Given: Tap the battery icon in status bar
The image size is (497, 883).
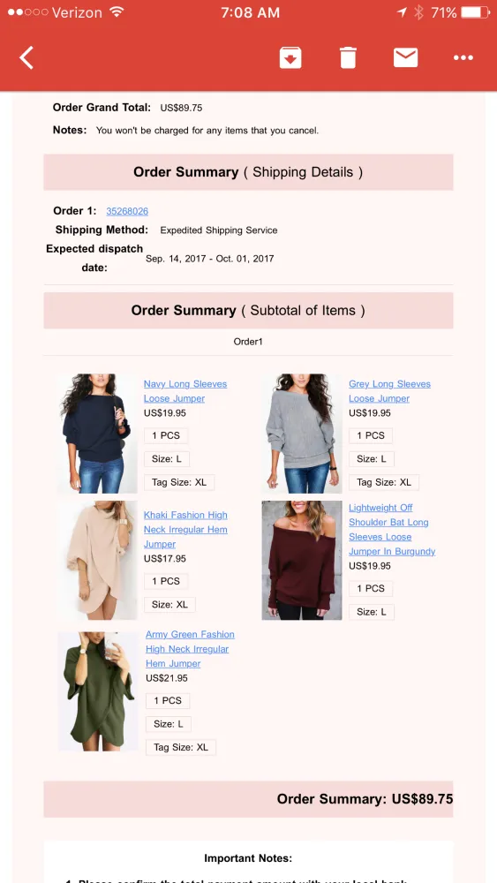Looking at the screenshot, I should click(476, 12).
